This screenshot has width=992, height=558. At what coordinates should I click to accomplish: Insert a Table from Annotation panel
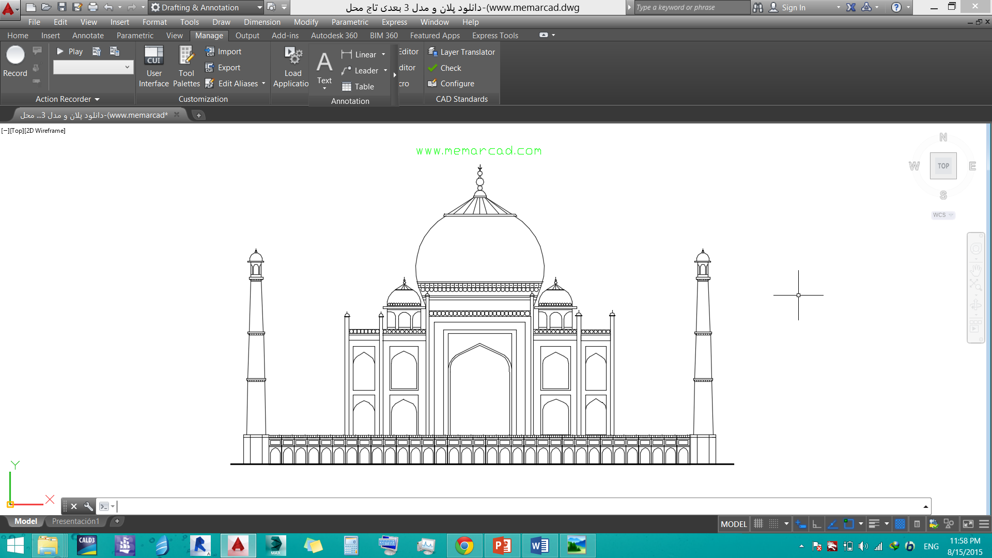click(358, 87)
